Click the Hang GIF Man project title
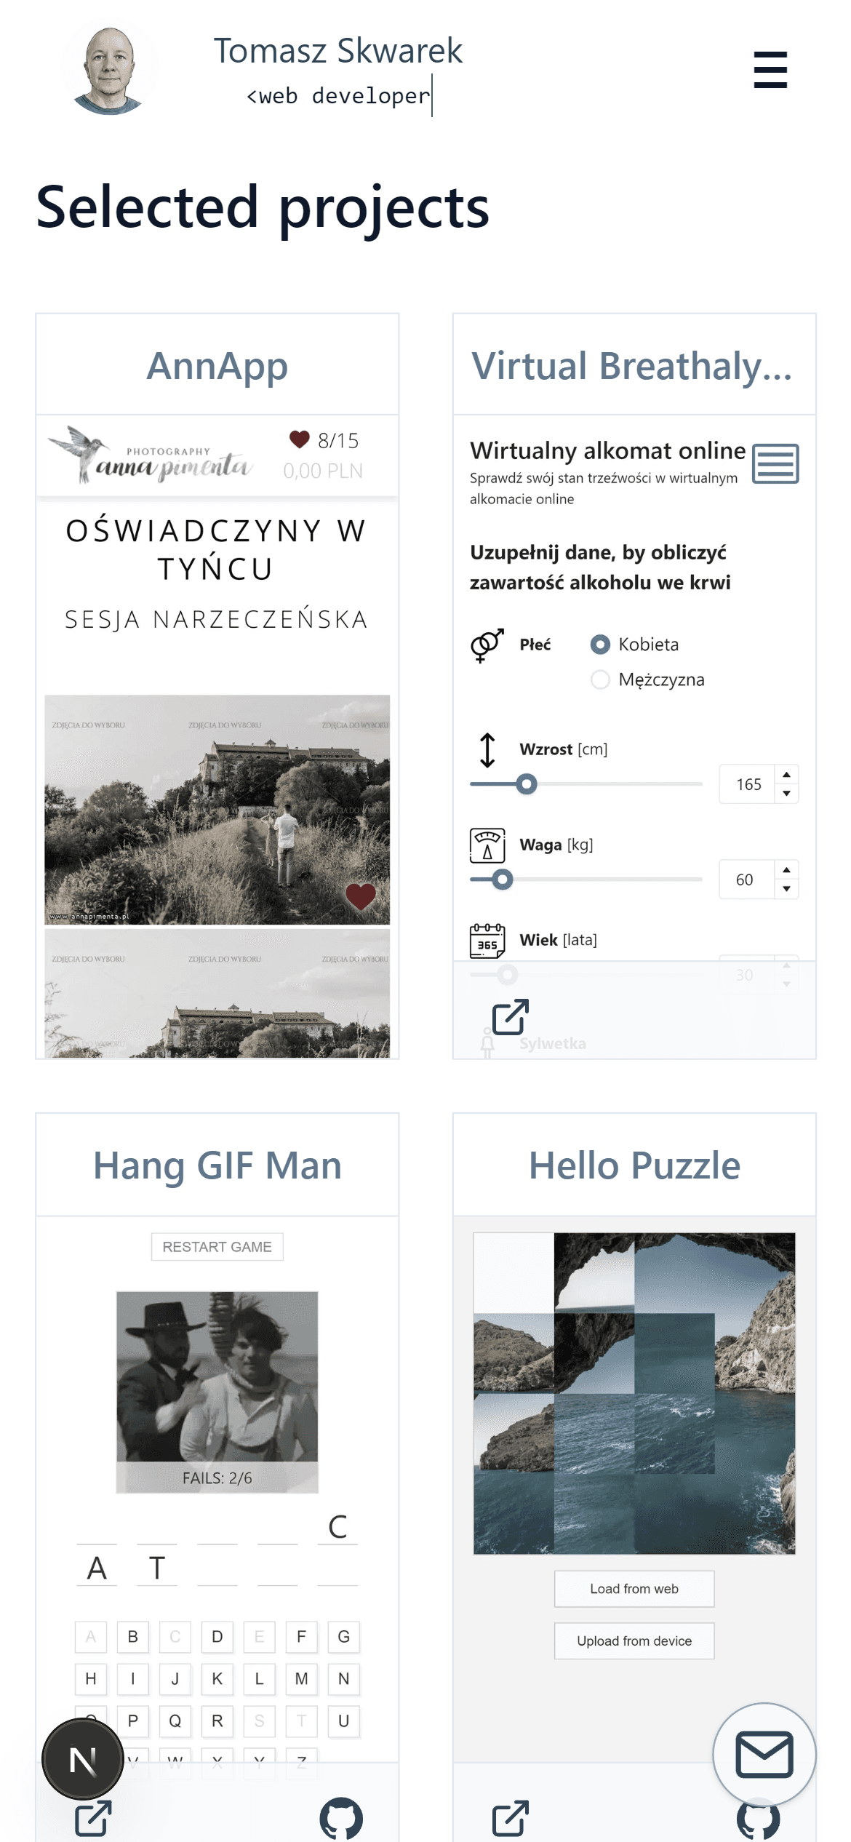The width and height of the screenshot is (851, 1842). (x=217, y=1165)
